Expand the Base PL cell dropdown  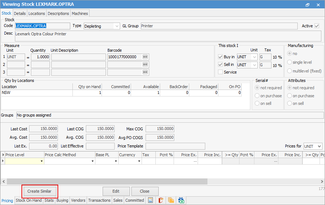pyautogui.click(x=116, y=161)
